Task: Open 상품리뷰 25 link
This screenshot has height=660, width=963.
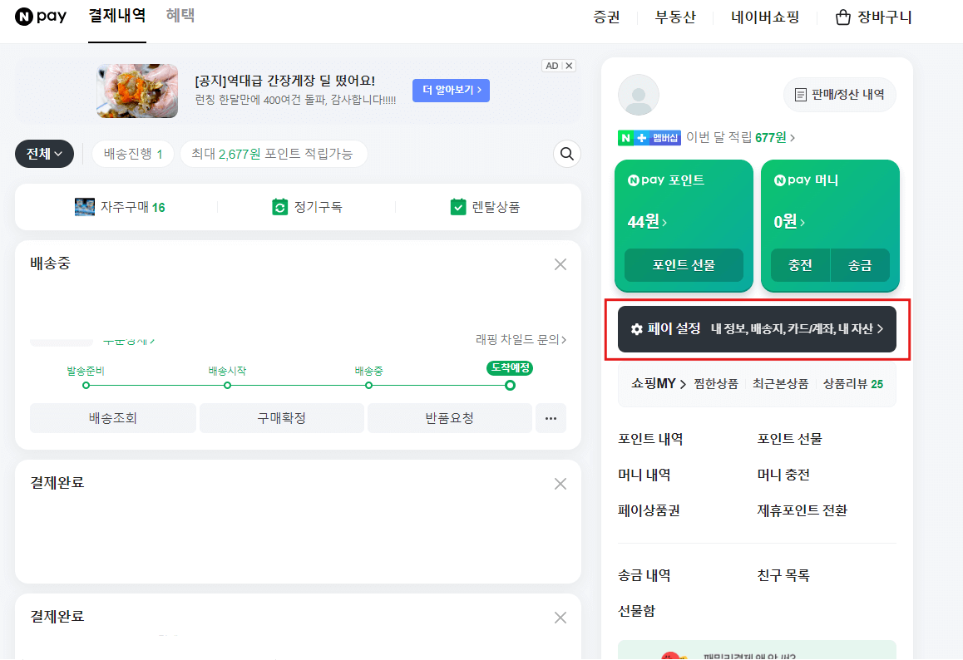Action: (853, 384)
